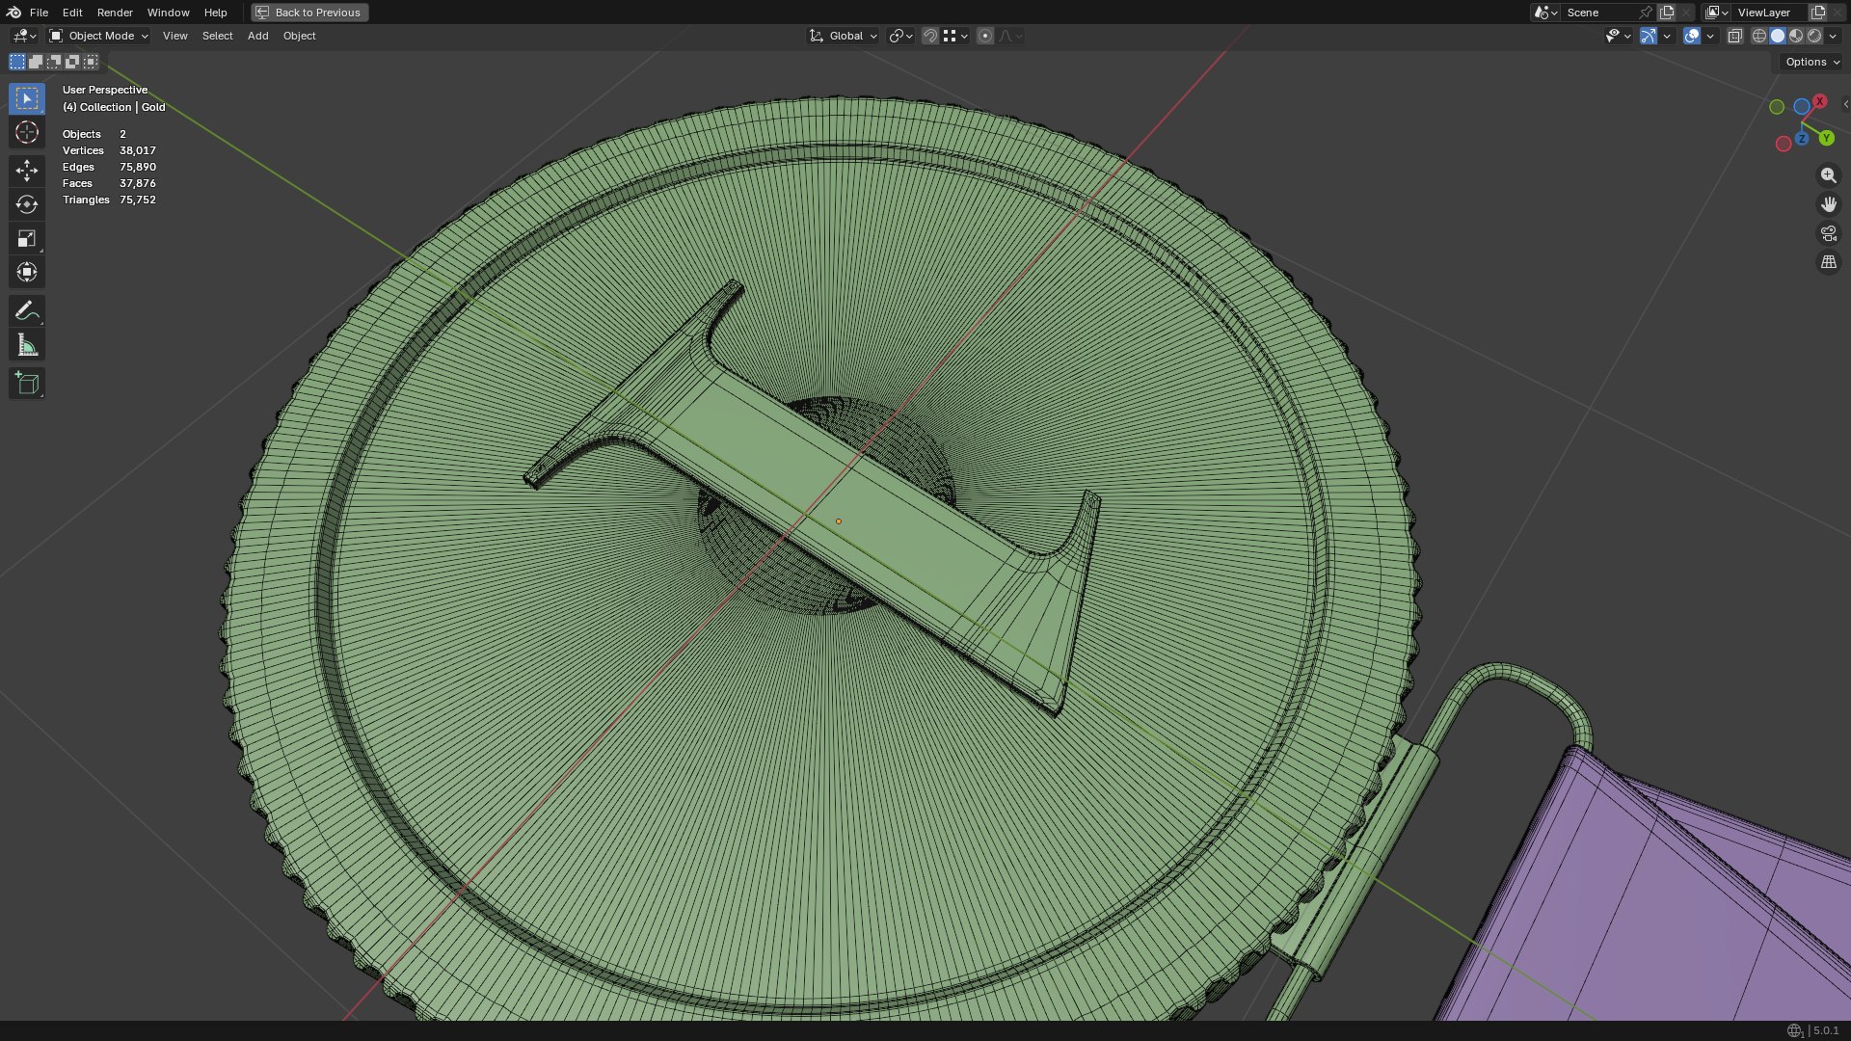
Task: Open the viewport Object menu
Action: pos(299,36)
